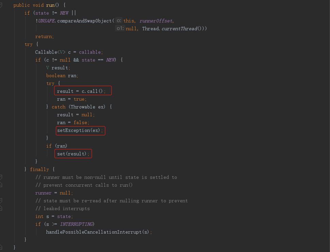
Task: Click the 'run' method name in the signature
Action: pos(50,5)
